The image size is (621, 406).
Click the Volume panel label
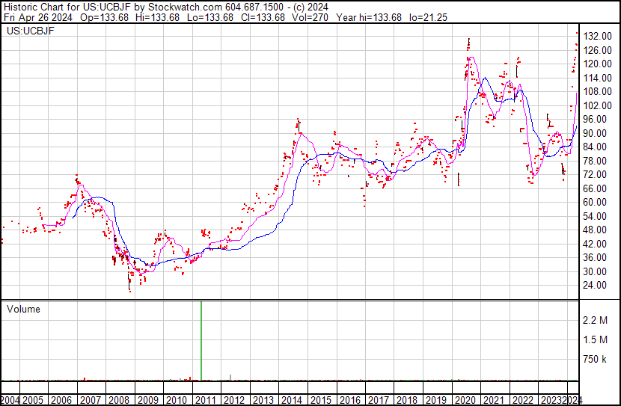tap(23, 309)
